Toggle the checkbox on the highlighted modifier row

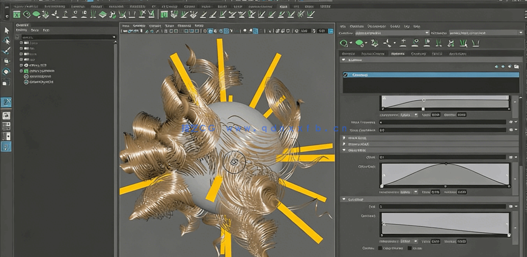[346, 75]
